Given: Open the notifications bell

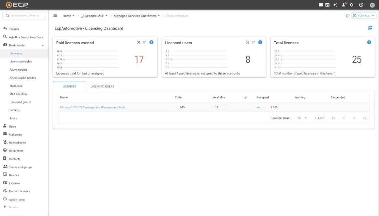Looking at the screenshot, I should [x=351, y=5].
